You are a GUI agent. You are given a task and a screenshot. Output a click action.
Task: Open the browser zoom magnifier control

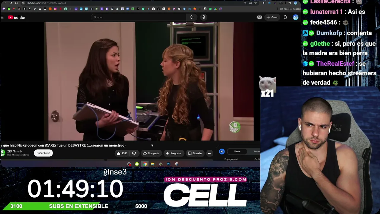tap(245, 3)
